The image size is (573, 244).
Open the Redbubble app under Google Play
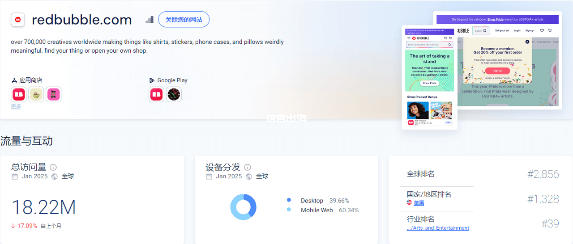tap(157, 94)
